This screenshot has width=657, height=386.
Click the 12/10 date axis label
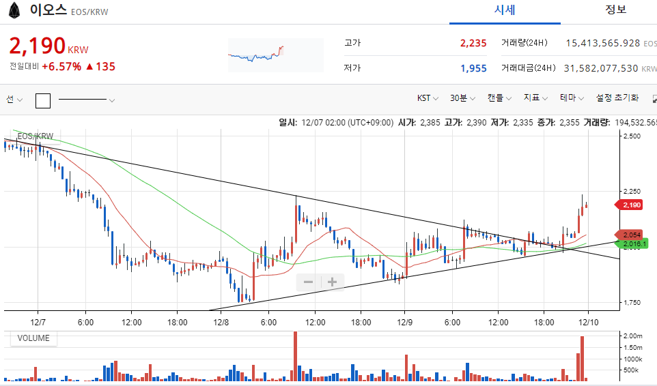pyautogui.click(x=588, y=323)
